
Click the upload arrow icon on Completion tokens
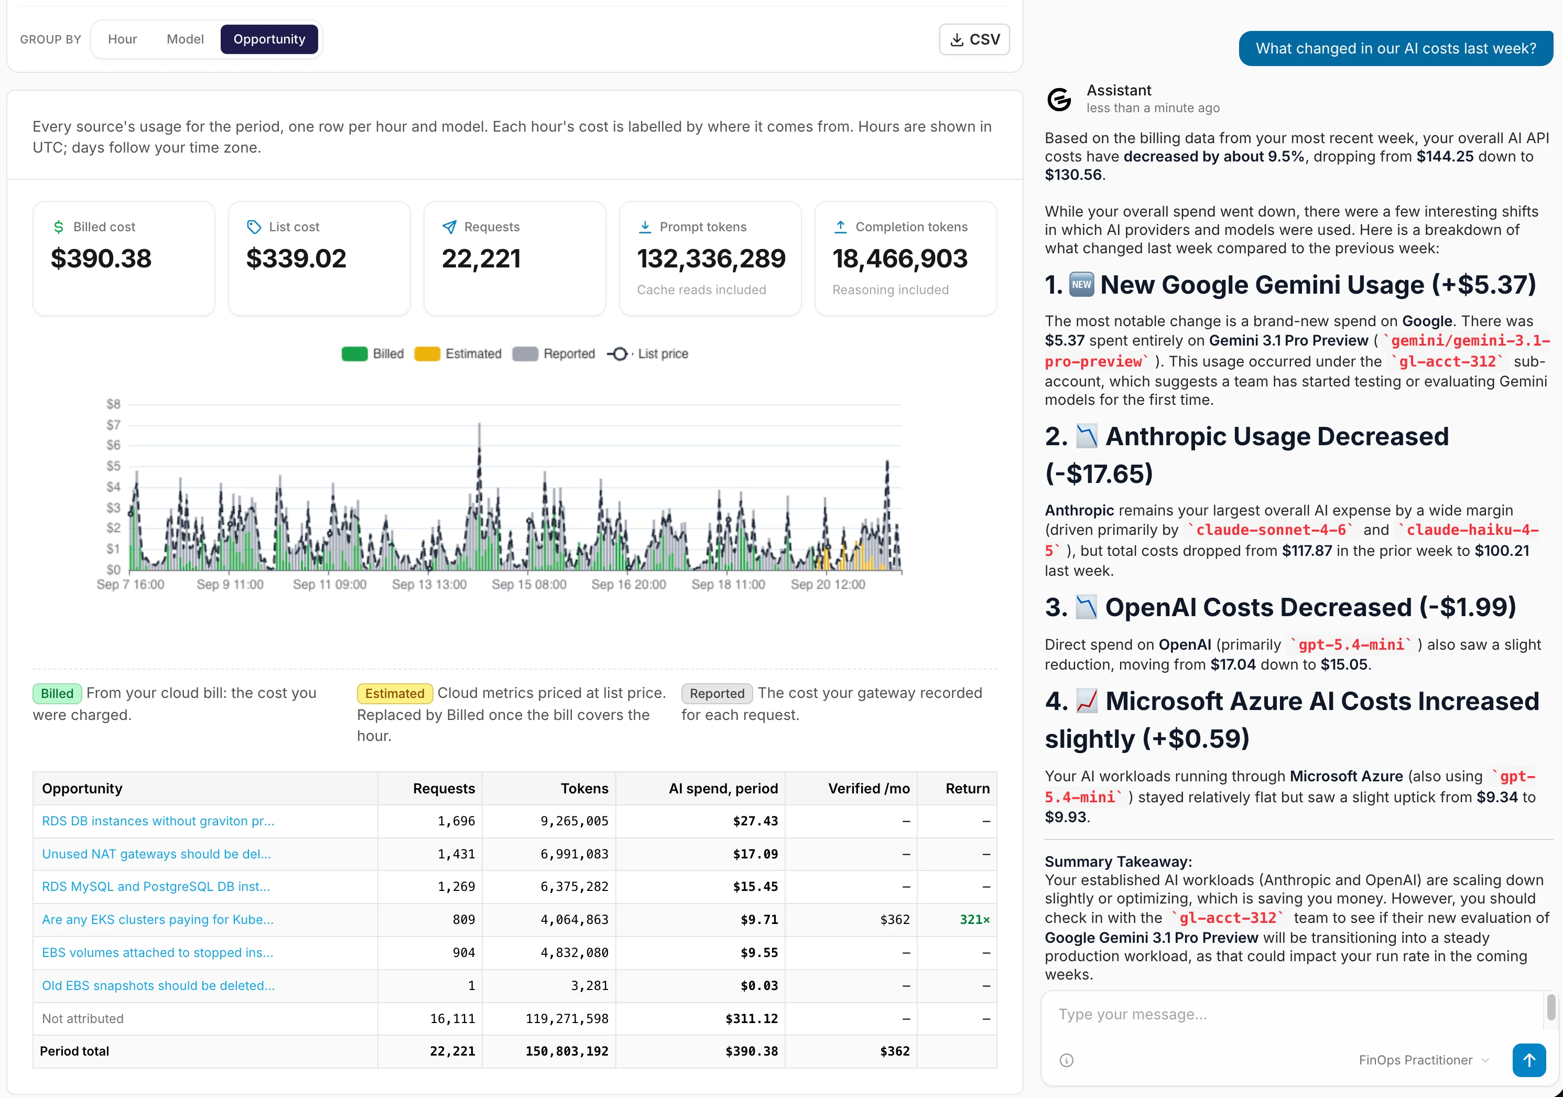click(x=841, y=227)
